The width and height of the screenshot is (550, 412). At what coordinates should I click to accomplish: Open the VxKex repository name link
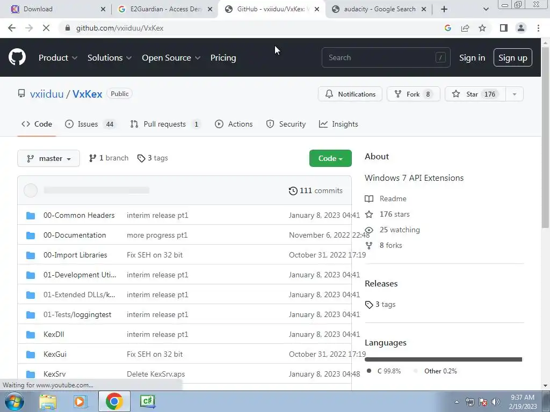point(88,94)
